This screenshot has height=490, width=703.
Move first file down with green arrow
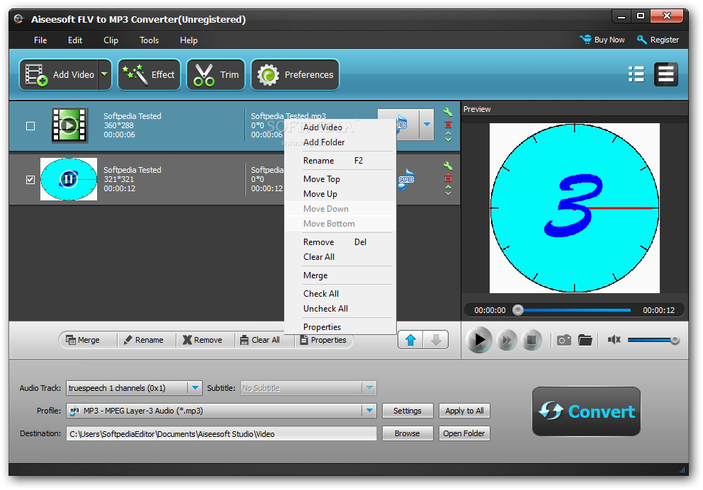(448, 139)
